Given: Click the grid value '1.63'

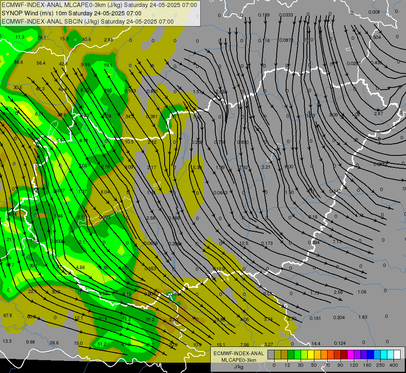Looking at the screenshot, I should (363, 317).
